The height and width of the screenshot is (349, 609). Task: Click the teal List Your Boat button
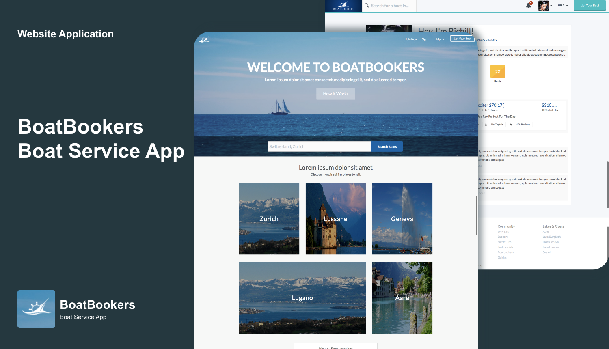(590, 6)
